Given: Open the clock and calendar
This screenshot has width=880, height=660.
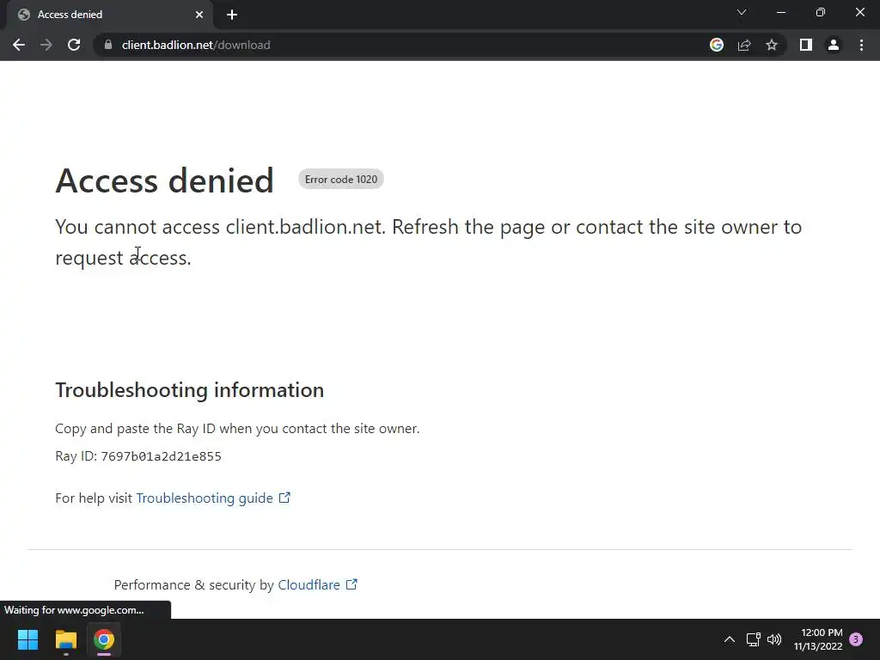Looking at the screenshot, I should coord(818,639).
